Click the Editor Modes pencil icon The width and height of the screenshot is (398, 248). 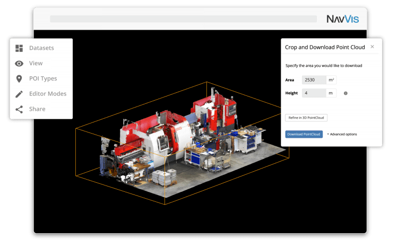pyautogui.click(x=19, y=94)
